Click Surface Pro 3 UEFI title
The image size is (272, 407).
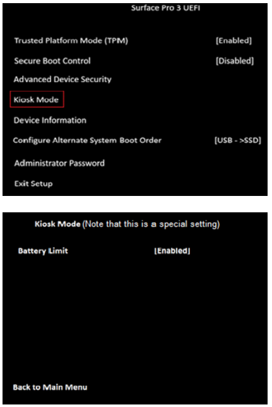click(x=165, y=8)
